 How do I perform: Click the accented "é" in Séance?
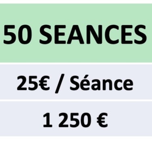click(x=87, y=83)
